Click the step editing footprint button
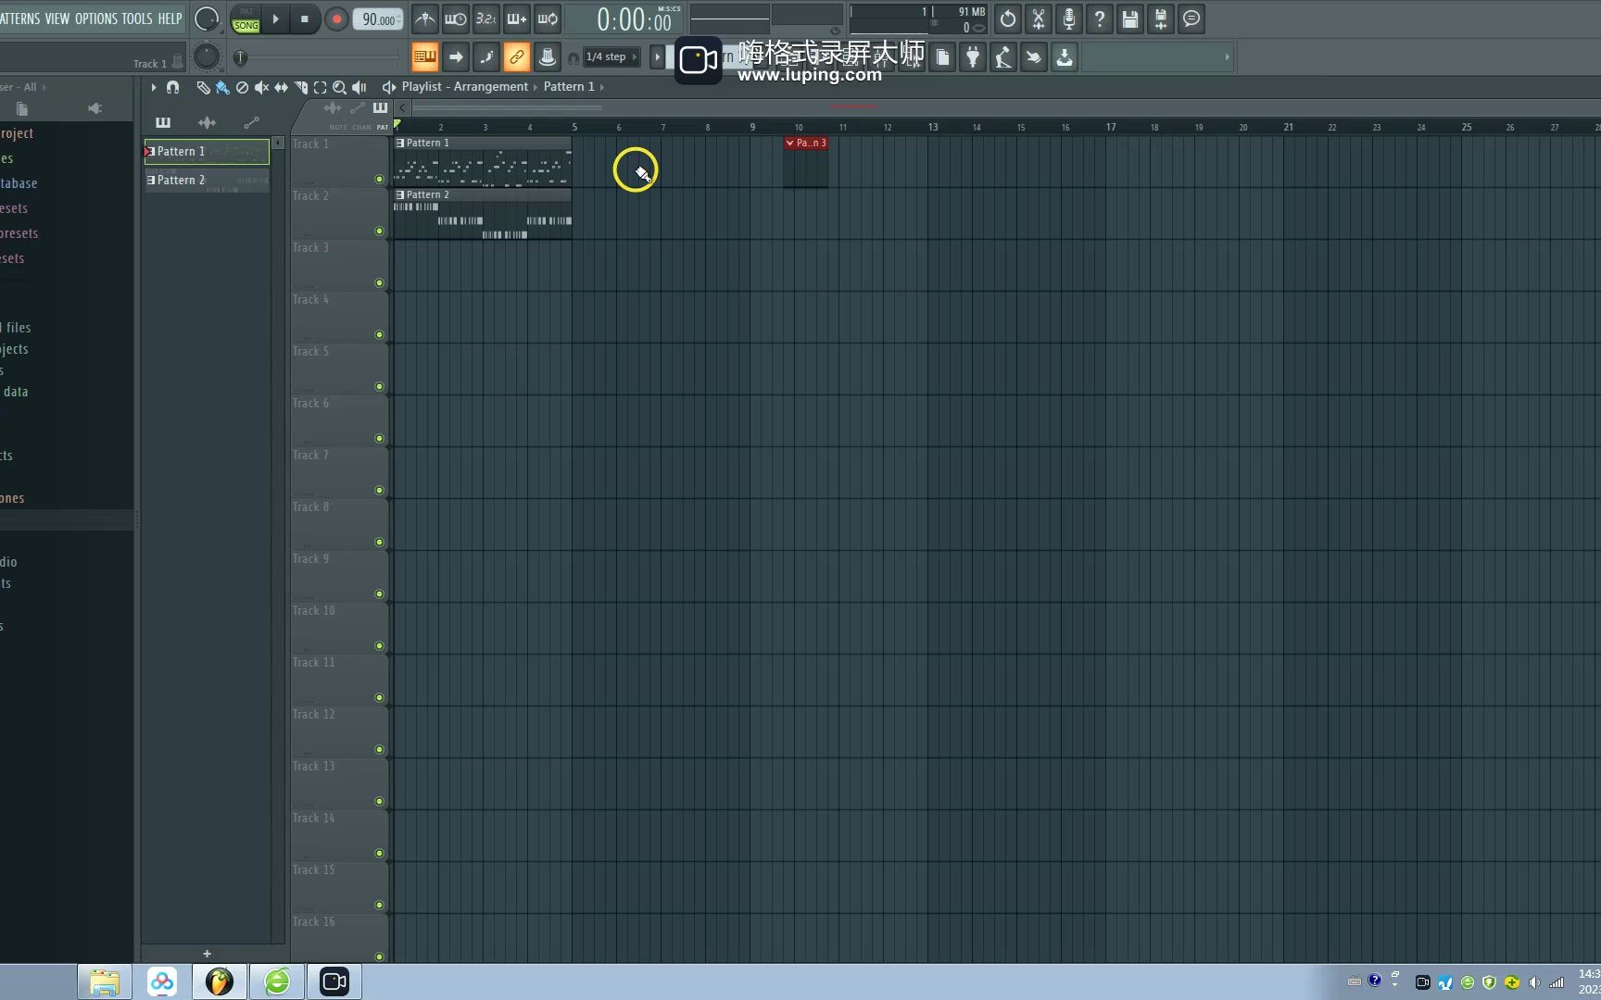The image size is (1601, 1000). click(485, 57)
